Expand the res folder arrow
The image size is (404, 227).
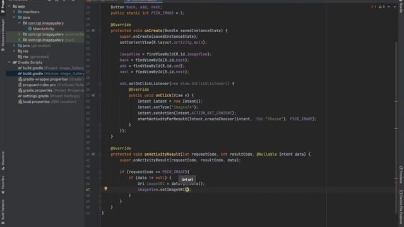[x=15, y=51]
